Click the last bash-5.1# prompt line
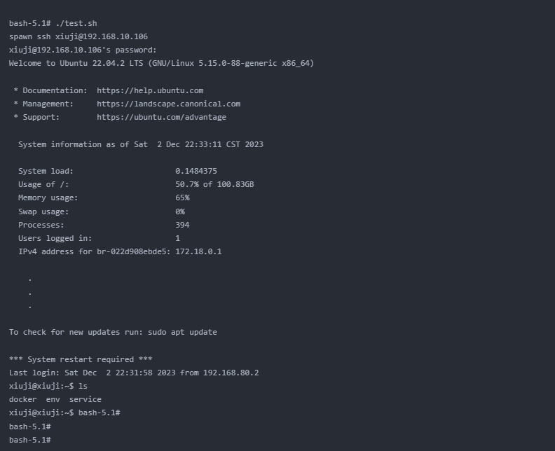Image resolution: width=555 pixels, height=451 pixels. click(x=29, y=440)
